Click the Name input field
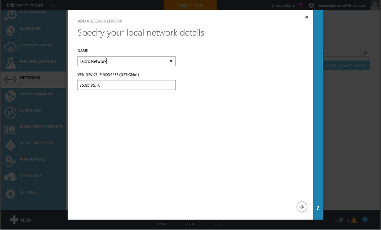The height and width of the screenshot is (230, 381). 123,61
